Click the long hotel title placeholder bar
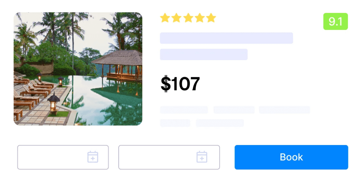The width and height of the screenshot is (359, 181). [x=226, y=38]
